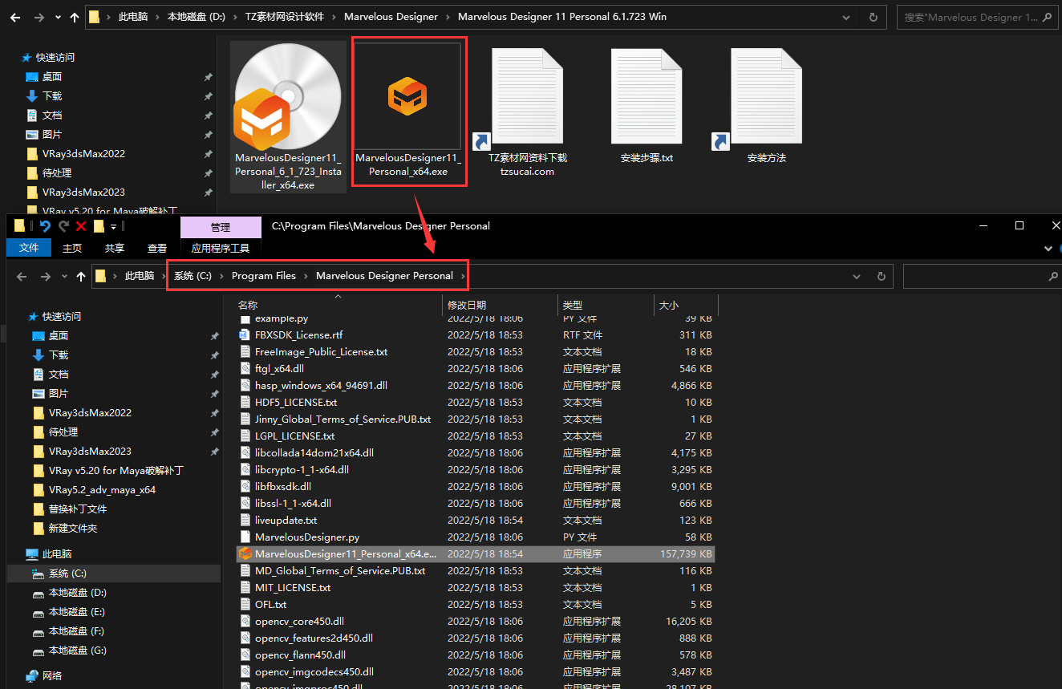Click 系统 (C:) in the breadcrumb path
This screenshot has height=689, width=1062.
pyautogui.click(x=193, y=276)
